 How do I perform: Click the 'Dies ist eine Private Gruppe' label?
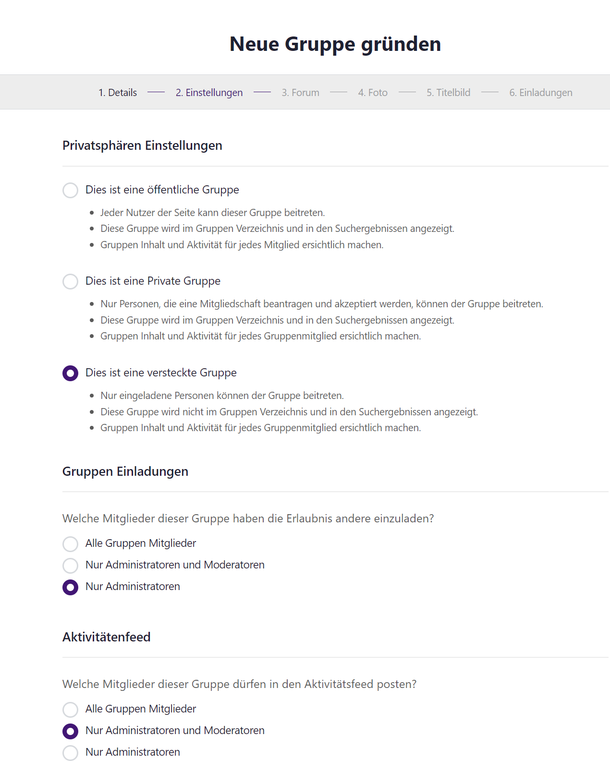coord(153,281)
